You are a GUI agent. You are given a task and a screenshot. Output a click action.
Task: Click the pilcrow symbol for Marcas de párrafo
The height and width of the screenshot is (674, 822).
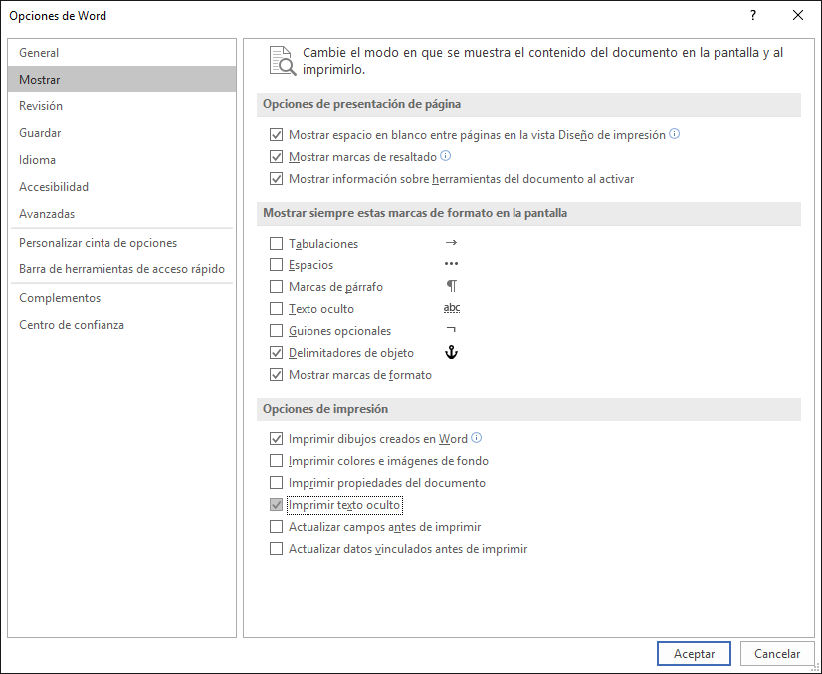click(x=451, y=287)
